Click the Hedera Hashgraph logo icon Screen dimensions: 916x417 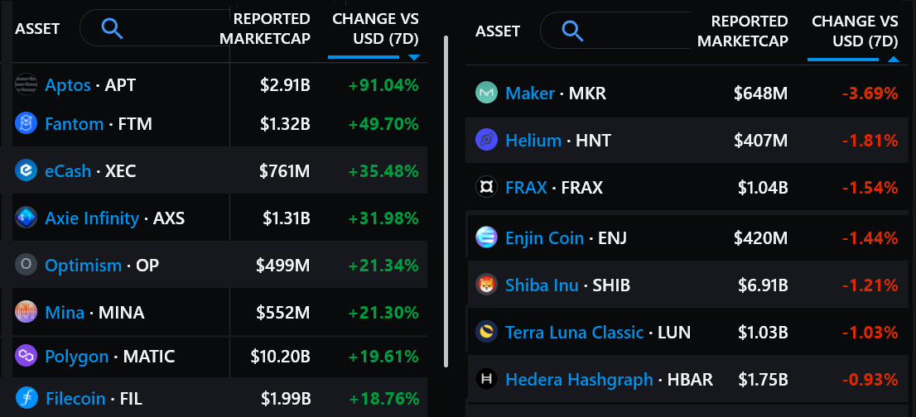tap(486, 379)
